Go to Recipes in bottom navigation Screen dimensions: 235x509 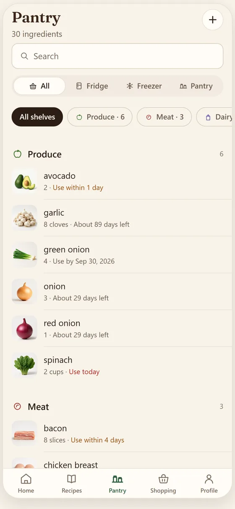pyautogui.click(x=72, y=483)
